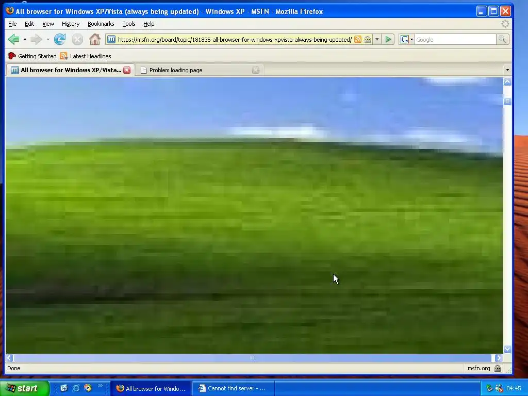This screenshot has width=528, height=396.
Task: Click the horizontal scrollbar right arrow
Action: point(499,358)
